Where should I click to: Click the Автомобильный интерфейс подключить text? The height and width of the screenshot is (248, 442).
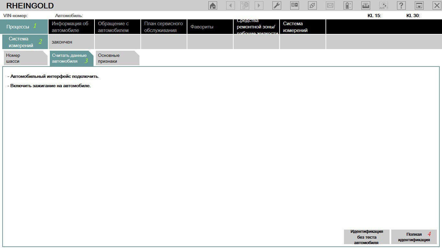click(53, 77)
